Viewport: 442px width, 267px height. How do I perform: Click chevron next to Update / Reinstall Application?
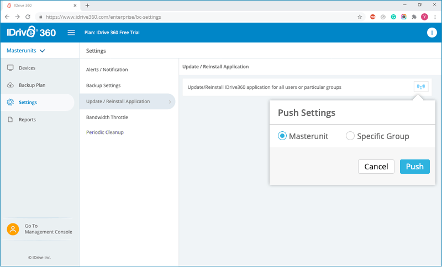click(170, 102)
